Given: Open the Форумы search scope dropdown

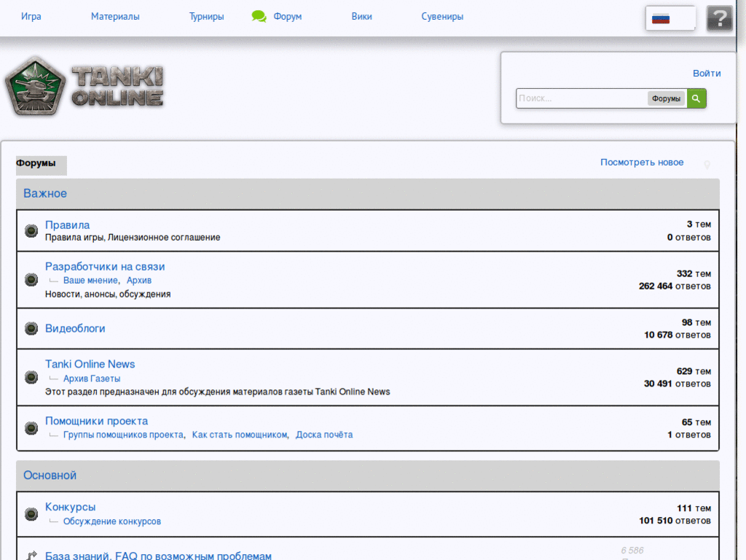Looking at the screenshot, I should coord(666,98).
